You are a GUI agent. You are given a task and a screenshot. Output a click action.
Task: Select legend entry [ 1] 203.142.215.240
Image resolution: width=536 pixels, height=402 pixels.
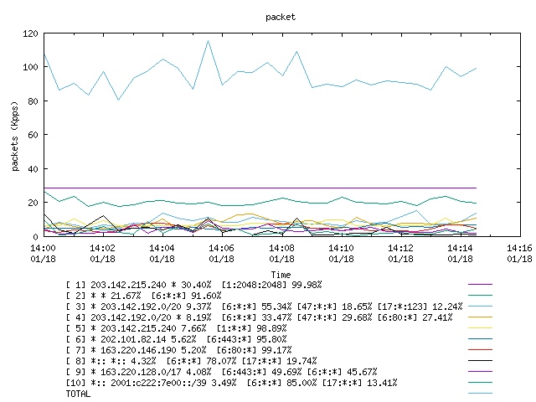click(x=193, y=285)
